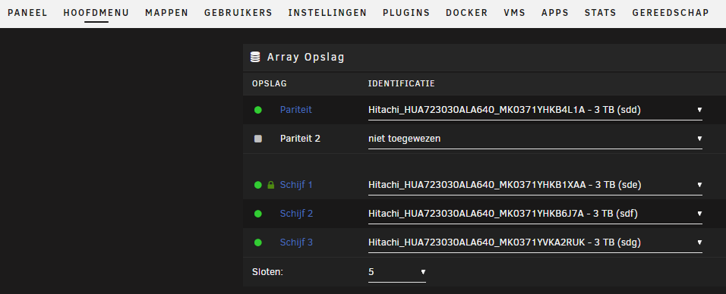This screenshot has height=294, width=726.
Task: Click the Array Opslag database icon
Action: 255,57
